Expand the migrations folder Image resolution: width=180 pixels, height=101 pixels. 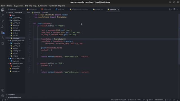coord(17,20)
